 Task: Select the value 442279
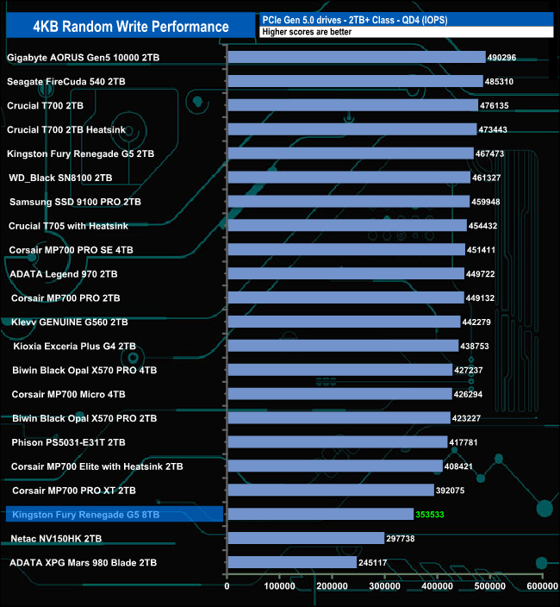click(x=476, y=322)
